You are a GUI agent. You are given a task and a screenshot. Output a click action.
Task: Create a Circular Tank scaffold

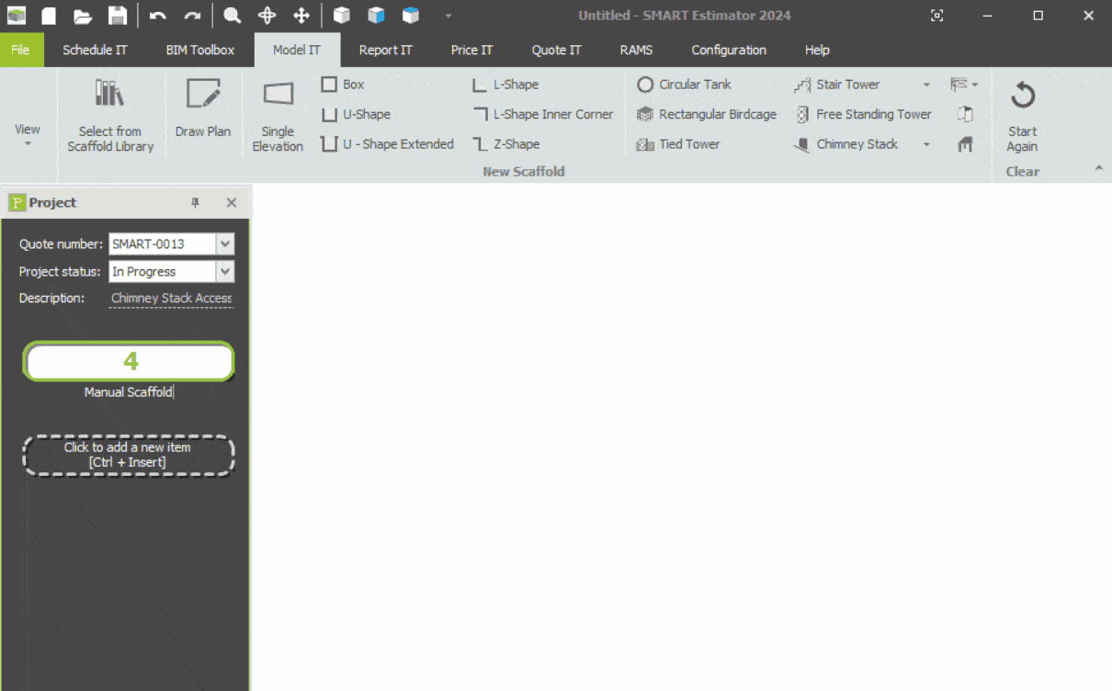coord(685,85)
